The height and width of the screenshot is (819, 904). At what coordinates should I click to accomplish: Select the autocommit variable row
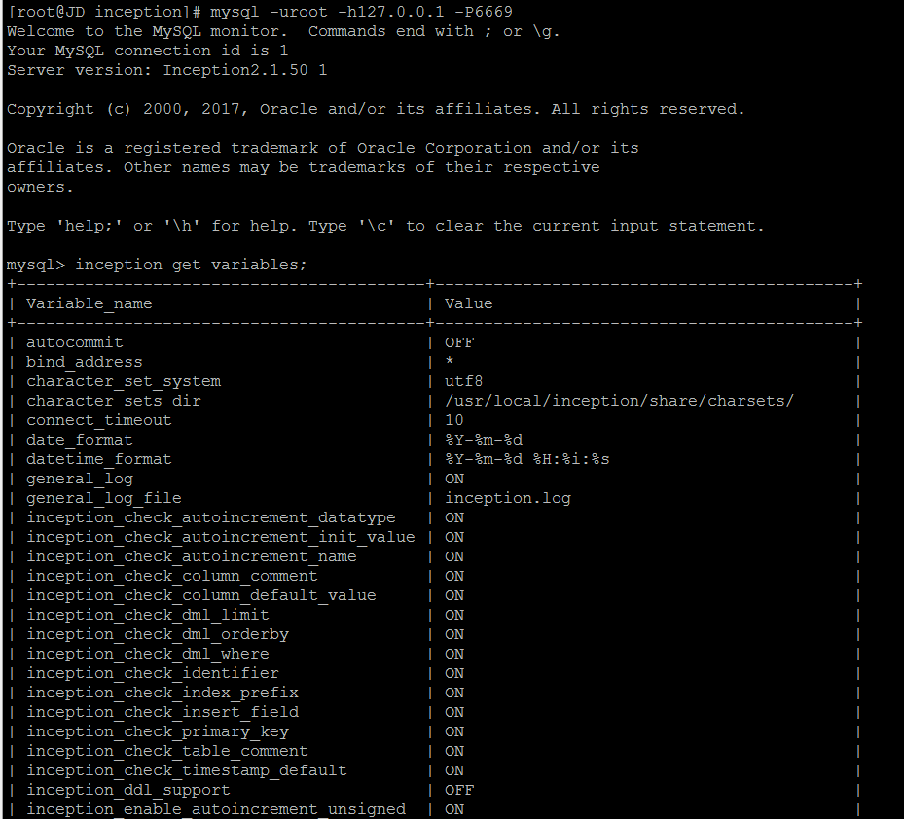pyautogui.click(x=74, y=341)
